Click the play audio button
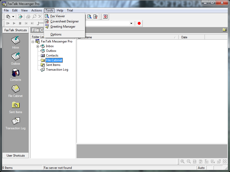230x172 pixels. pyautogui.click(x=14, y=23)
